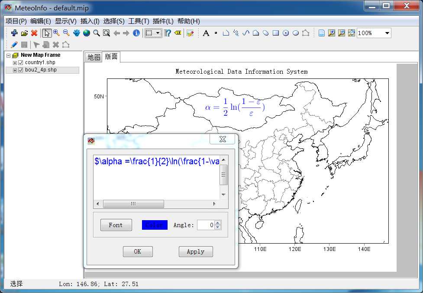Select the Polygon drawing tool
The height and width of the screenshot is (293, 423).
256,33
